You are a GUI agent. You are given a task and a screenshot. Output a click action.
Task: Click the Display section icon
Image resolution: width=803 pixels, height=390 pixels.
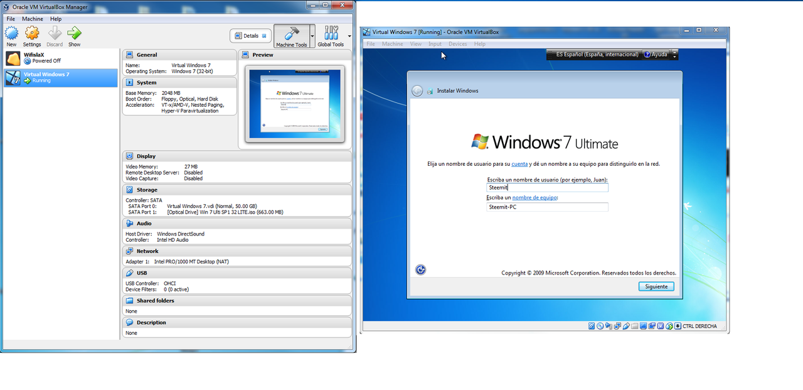129,156
